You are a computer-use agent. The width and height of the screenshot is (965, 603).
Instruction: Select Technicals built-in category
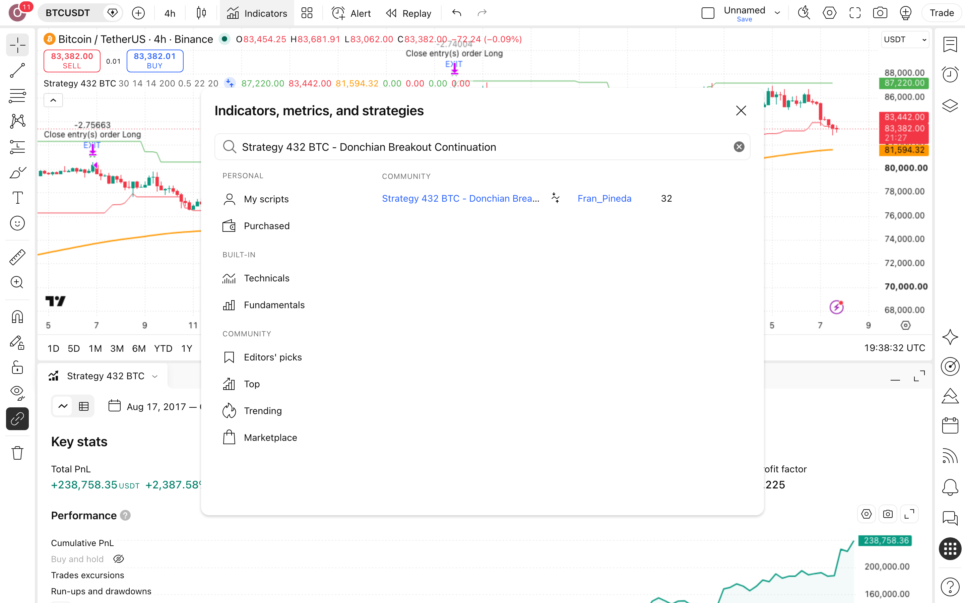[256, 278]
